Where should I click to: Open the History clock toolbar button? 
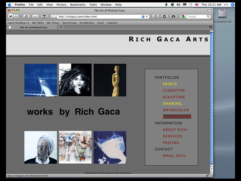tap(155, 16)
